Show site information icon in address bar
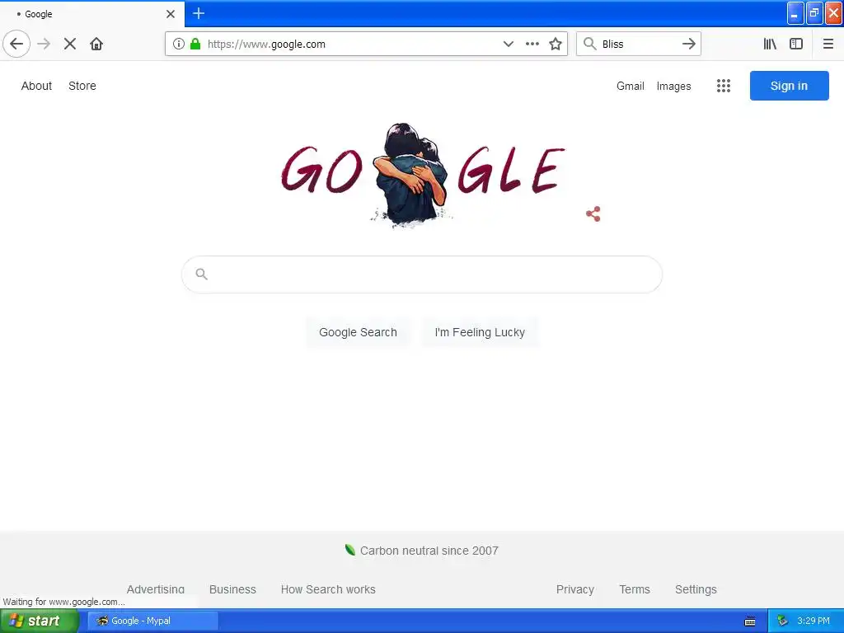The image size is (844, 633). pos(179,45)
